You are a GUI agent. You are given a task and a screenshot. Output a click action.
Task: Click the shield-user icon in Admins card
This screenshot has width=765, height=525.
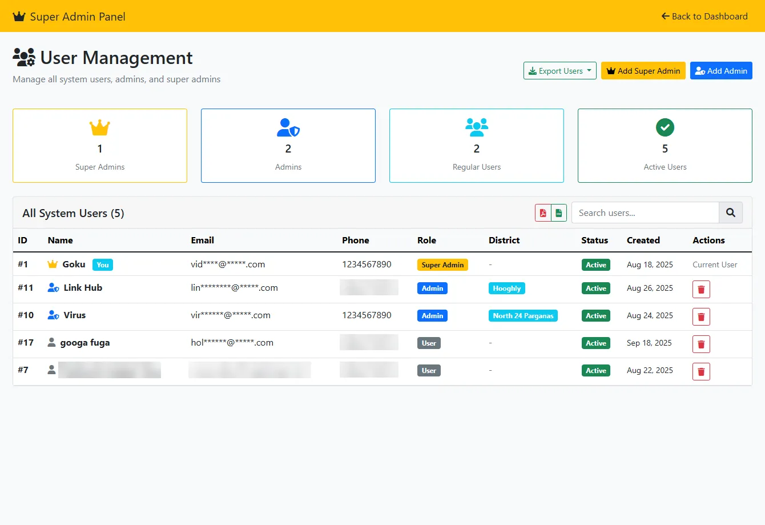(288, 127)
